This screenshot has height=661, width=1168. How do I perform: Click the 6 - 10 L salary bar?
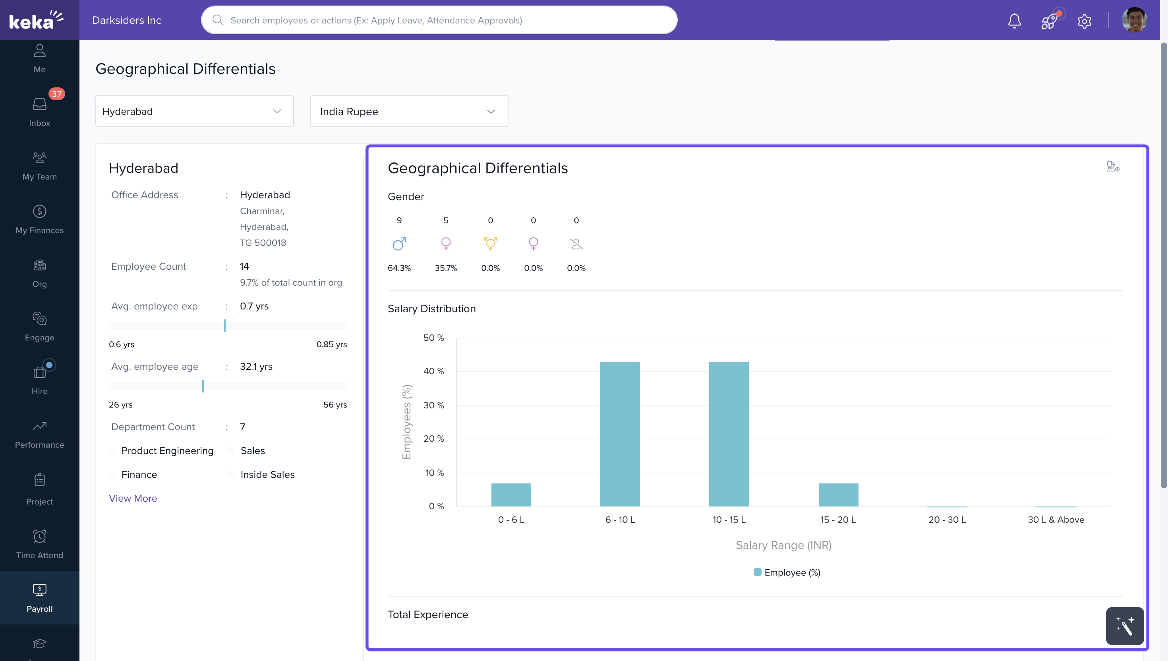[x=620, y=433]
